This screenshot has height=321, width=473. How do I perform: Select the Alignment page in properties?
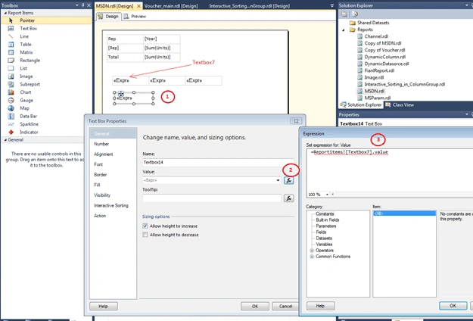click(x=104, y=154)
